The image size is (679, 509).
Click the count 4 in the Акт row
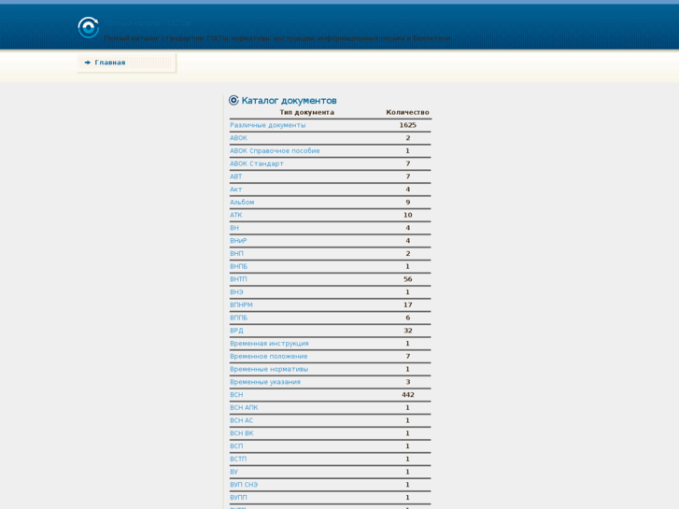click(x=407, y=190)
